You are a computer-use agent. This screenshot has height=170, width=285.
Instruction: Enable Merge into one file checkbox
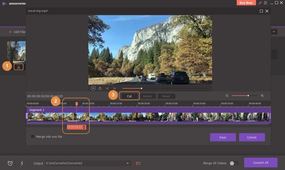(33, 137)
